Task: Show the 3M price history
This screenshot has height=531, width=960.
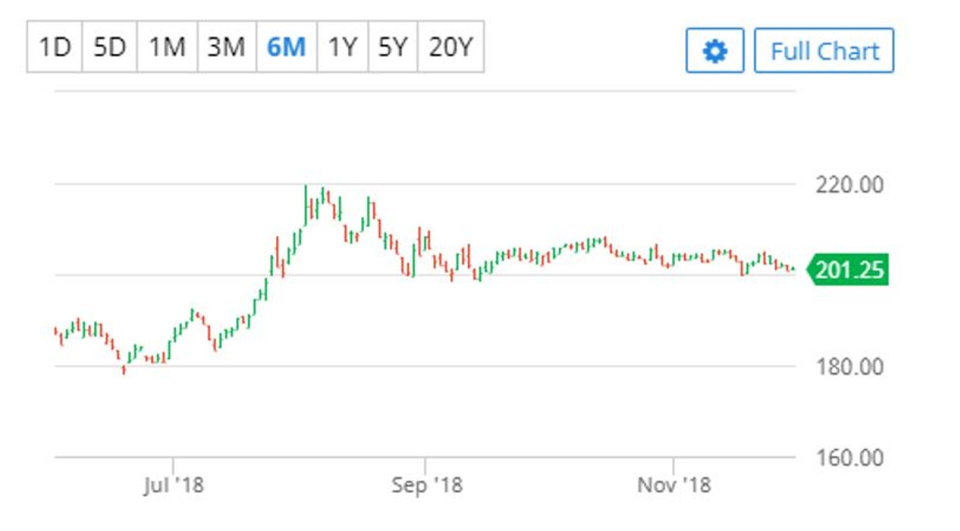Action: 226,47
